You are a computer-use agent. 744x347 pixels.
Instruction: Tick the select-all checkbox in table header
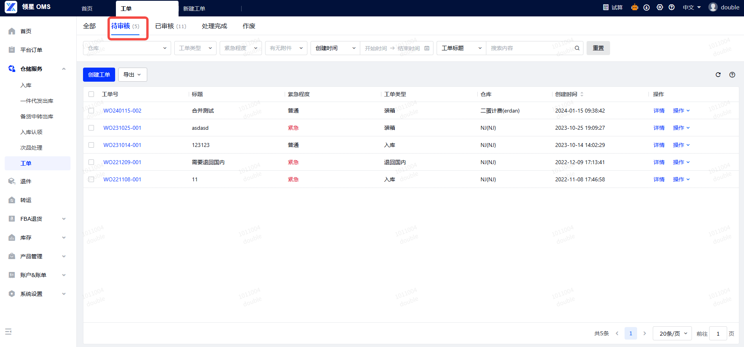[x=91, y=94]
